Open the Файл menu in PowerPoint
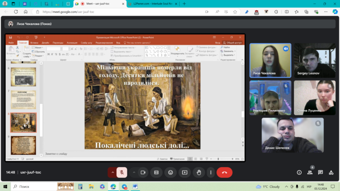 11,42
